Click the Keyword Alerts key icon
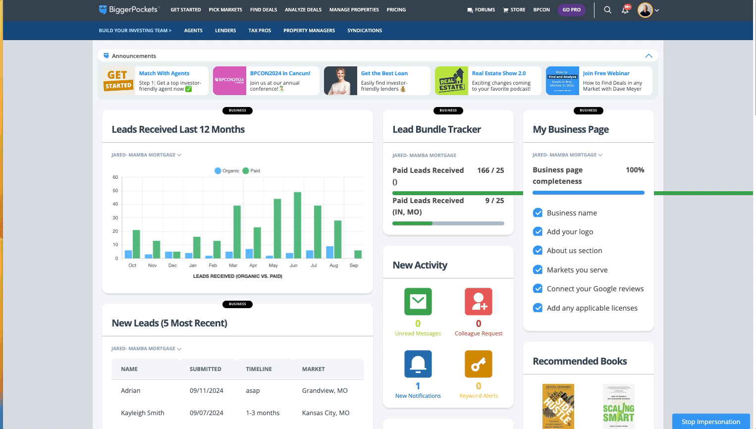Image resolution: width=756 pixels, height=429 pixels. (x=478, y=364)
